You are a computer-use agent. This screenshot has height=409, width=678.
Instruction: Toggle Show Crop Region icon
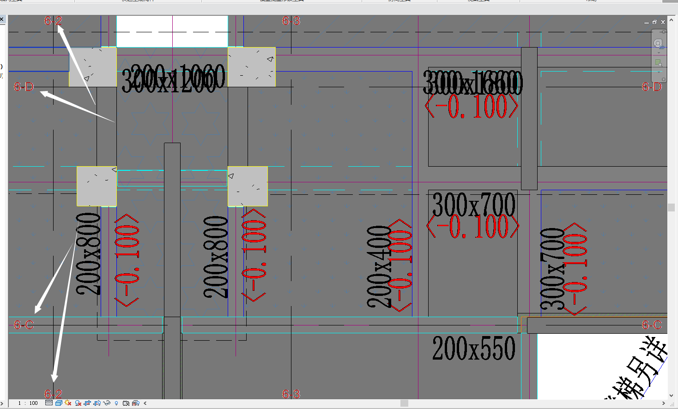click(97, 403)
